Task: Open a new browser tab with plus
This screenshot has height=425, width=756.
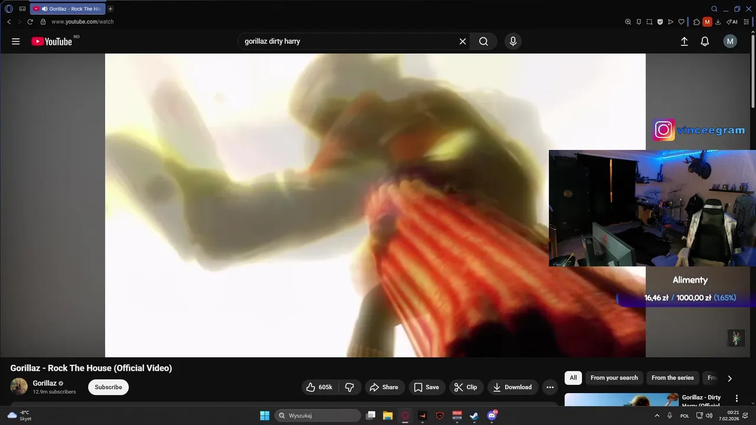Action: tap(110, 9)
